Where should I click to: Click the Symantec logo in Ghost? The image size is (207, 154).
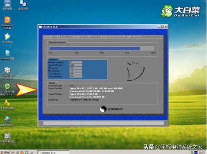pos(112,109)
